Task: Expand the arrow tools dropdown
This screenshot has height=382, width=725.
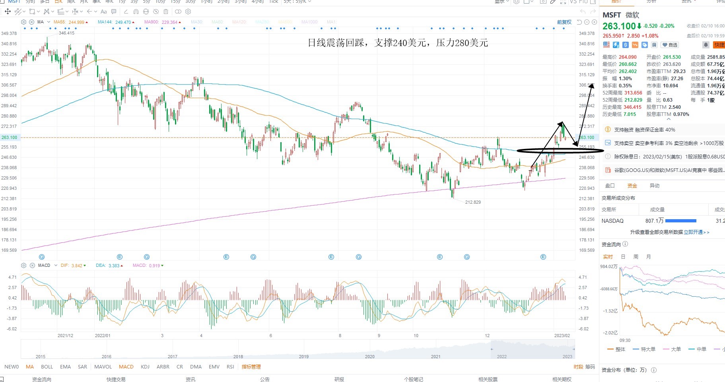Action: (x=95, y=12)
